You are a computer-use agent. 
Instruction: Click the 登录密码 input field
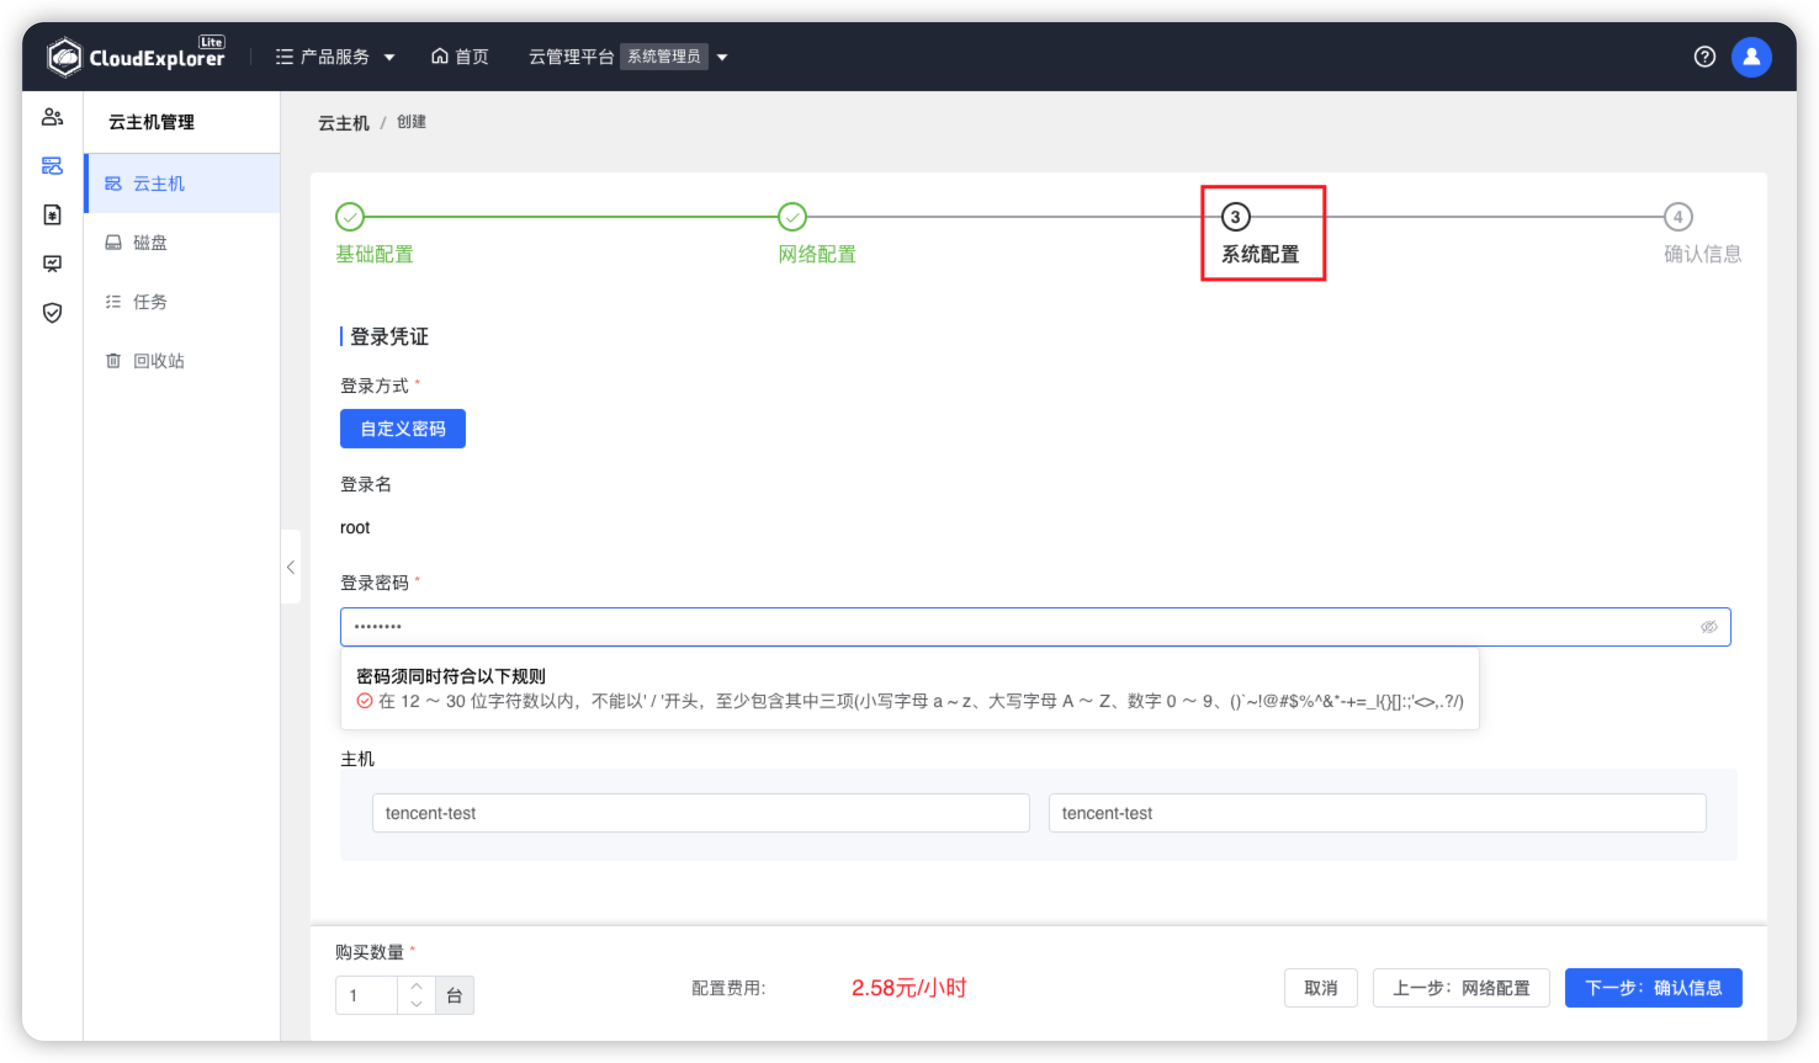1035,626
